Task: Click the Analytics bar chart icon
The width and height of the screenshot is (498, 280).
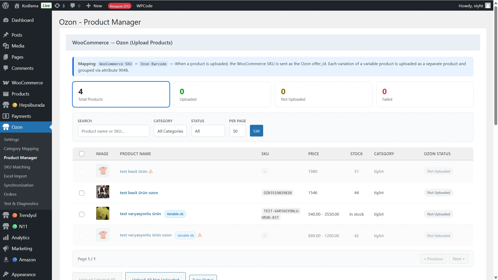Action: pyautogui.click(x=6, y=238)
